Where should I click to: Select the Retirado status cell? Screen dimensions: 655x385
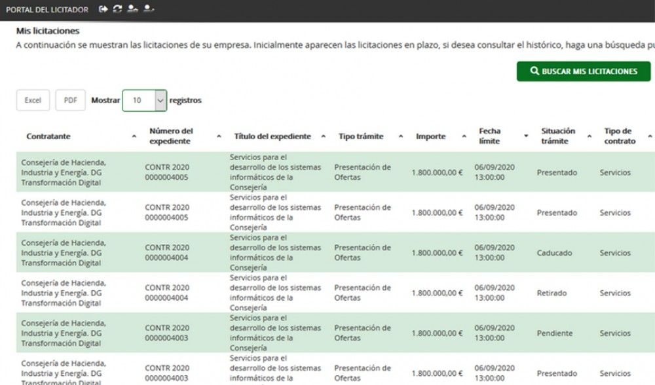(552, 293)
